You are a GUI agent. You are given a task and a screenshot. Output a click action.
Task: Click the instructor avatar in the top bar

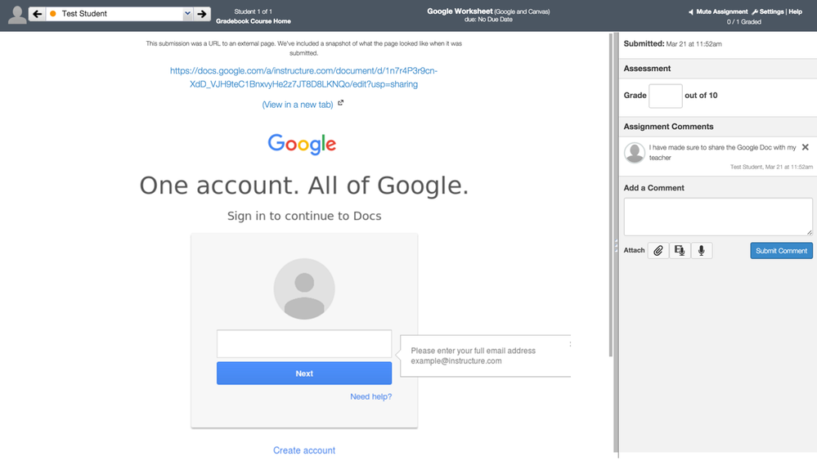click(16, 15)
